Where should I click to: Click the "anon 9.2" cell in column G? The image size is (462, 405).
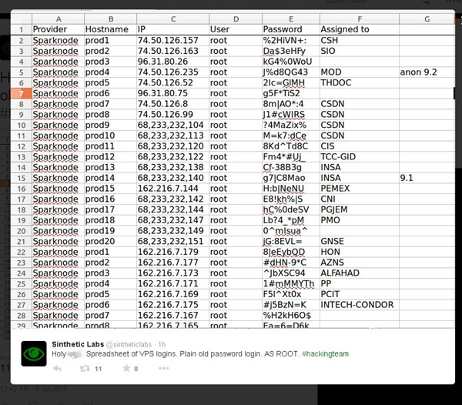(x=427, y=72)
